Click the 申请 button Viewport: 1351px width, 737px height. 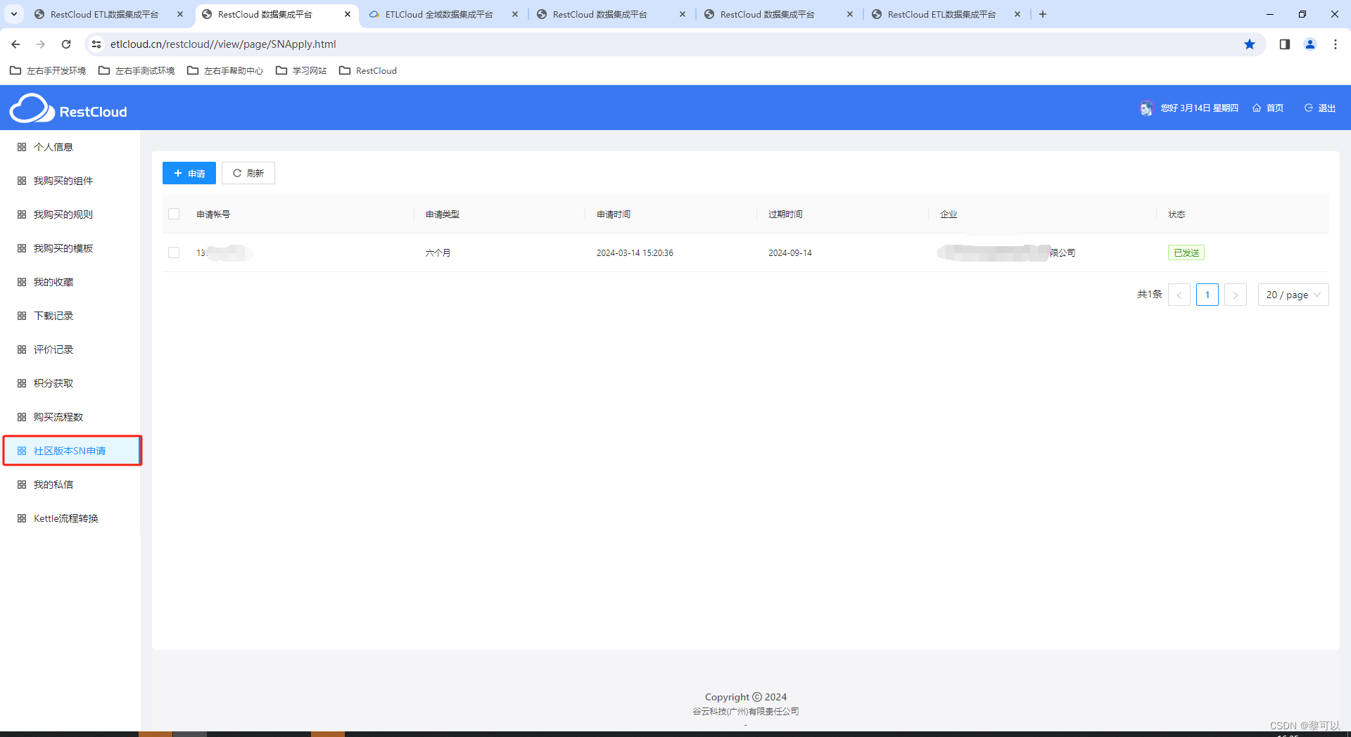point(189,173)
